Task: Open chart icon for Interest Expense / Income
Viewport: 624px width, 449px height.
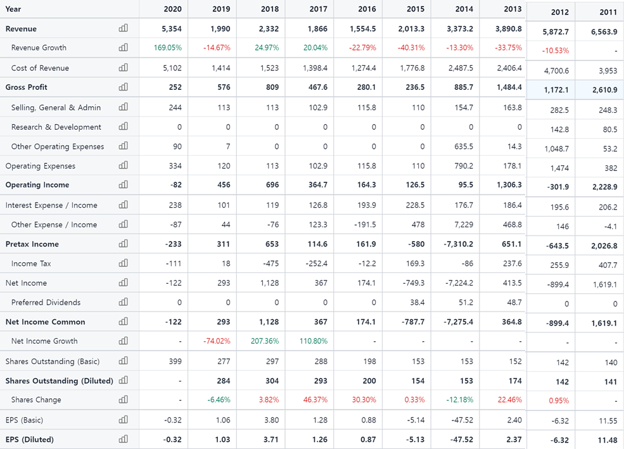Action: [124, 205]
